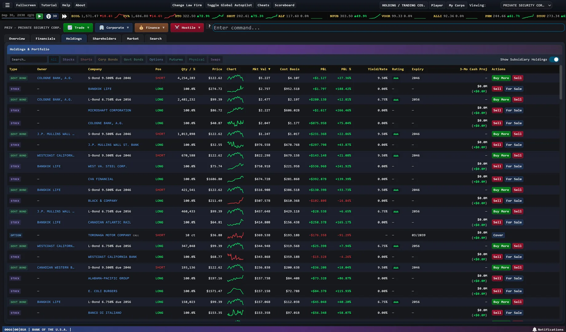Click the question mark help icon

209,26
